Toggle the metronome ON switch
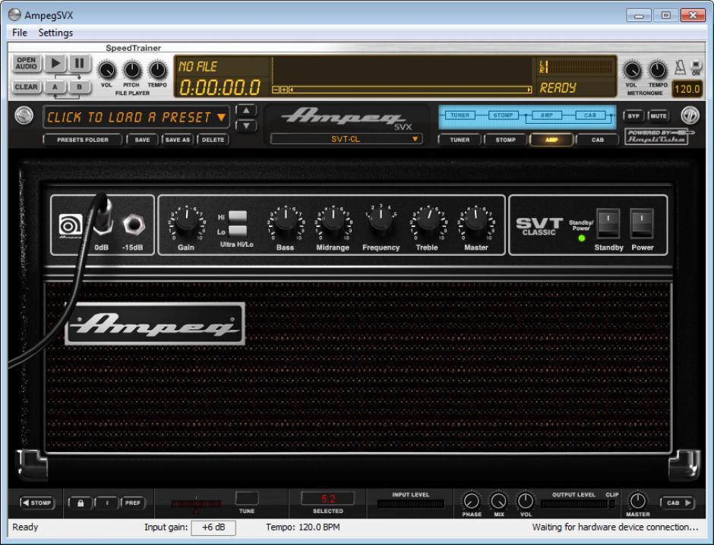This screenshot has height=545, width=714. [x=696, y=67]
